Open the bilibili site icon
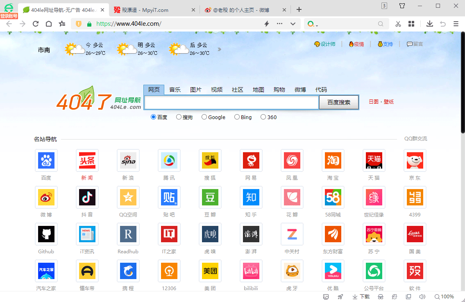This screenshot has height=302, width=465. (251, 270)
